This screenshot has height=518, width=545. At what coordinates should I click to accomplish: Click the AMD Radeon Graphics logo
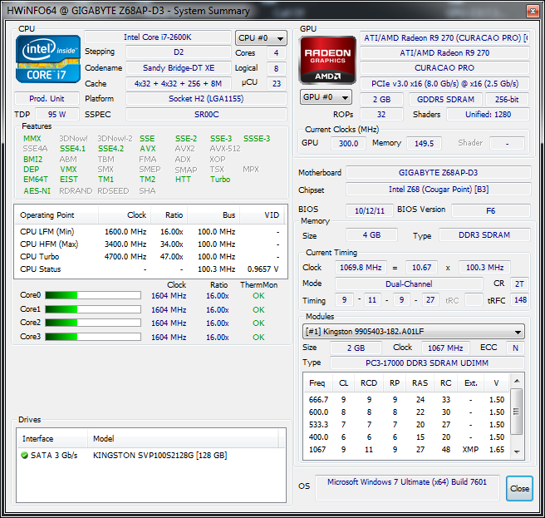pos(327,60)
